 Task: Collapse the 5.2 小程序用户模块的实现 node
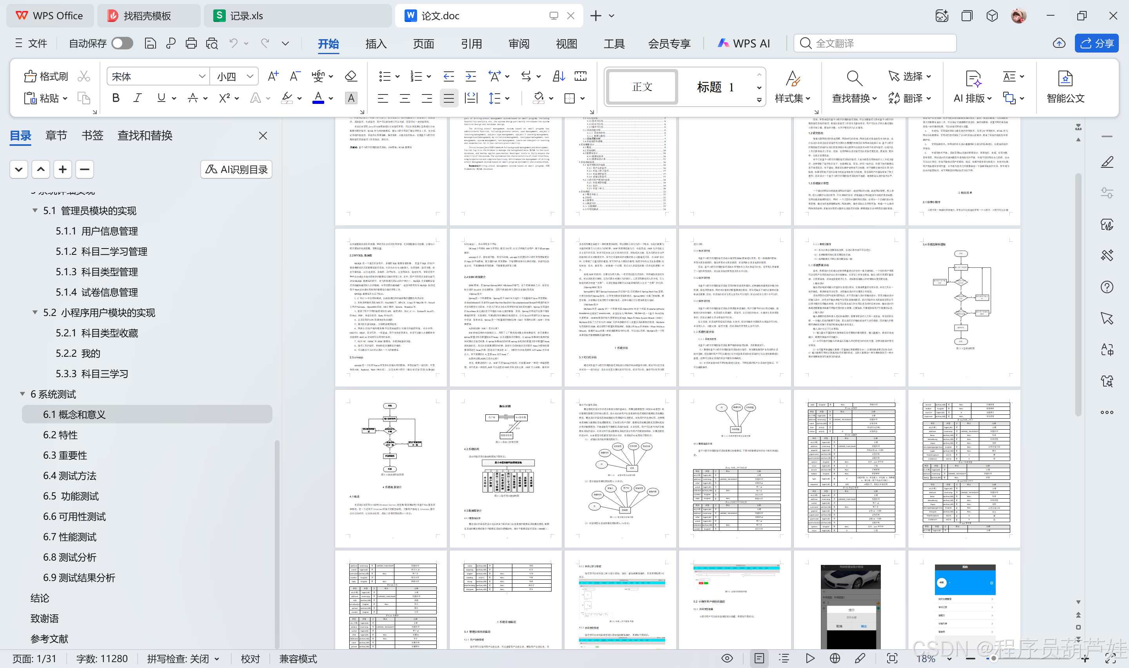(x=34, y=312)
